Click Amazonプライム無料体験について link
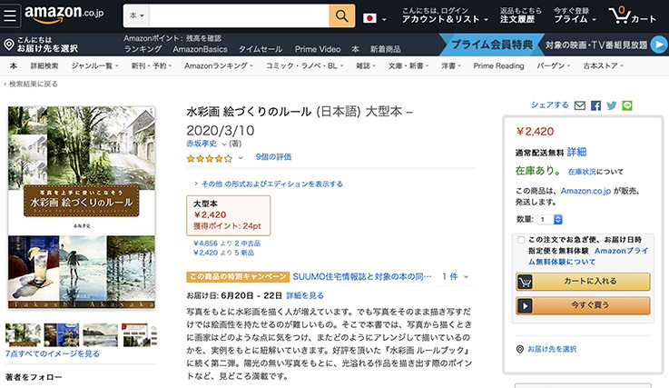This screenshot has width=669, height=388. 588,256
